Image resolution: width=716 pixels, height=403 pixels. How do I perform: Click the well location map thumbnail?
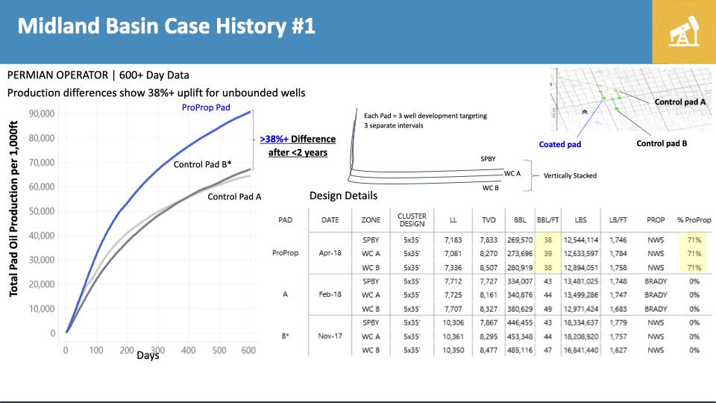pyautogui.click(x=631, y=99)
